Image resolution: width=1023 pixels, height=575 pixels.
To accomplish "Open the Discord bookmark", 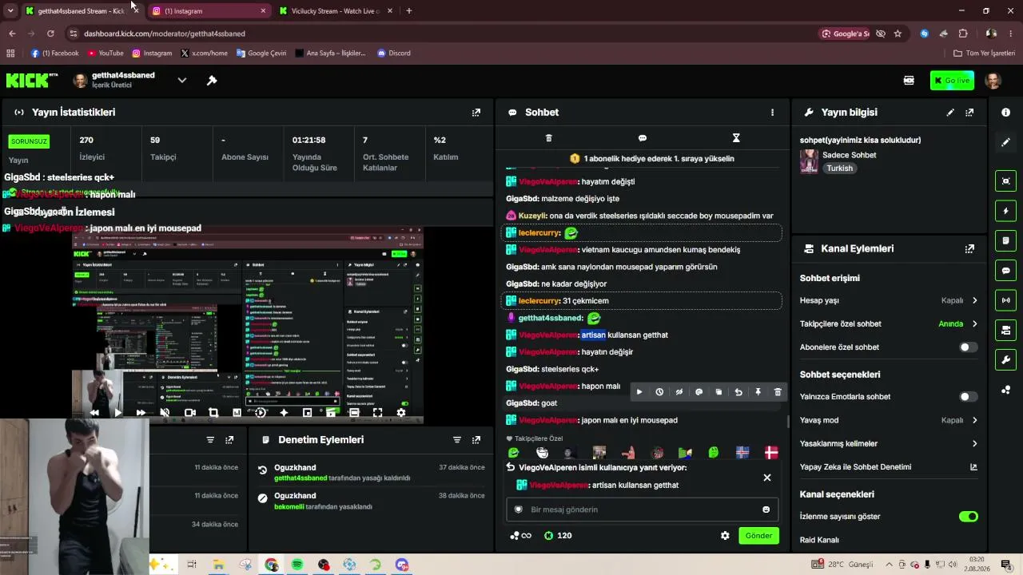I will coord(394,54).
